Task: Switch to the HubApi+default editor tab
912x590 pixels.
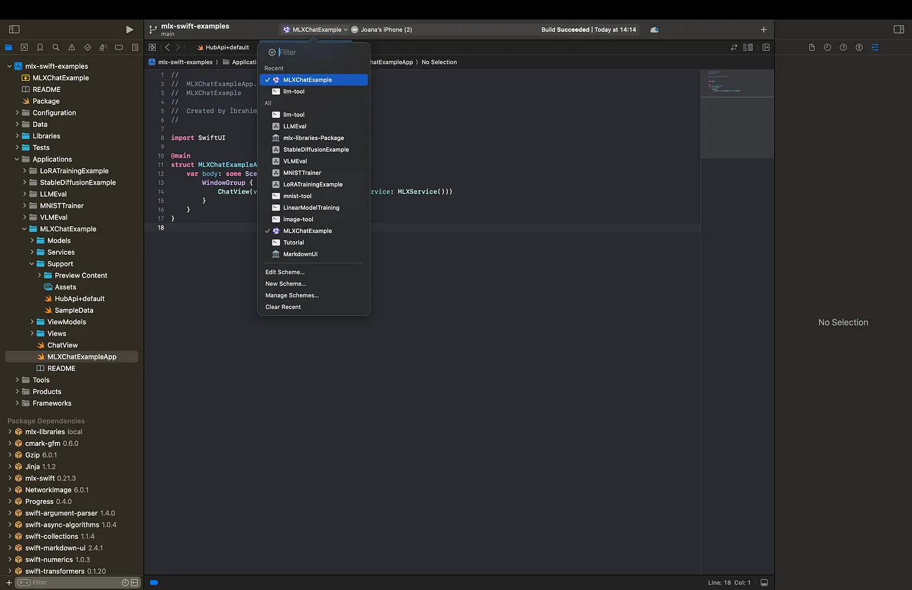Action: coord(223,48)
